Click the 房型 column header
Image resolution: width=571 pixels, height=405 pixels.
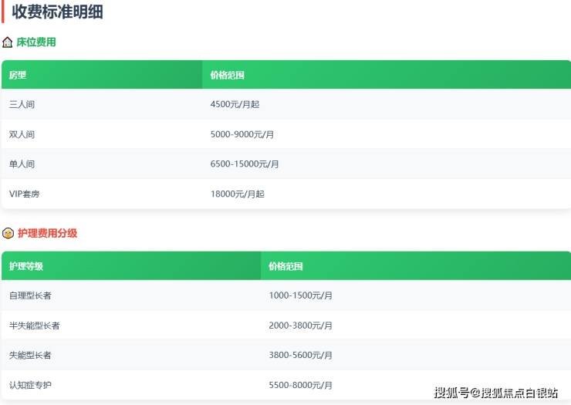coord(18,75)
